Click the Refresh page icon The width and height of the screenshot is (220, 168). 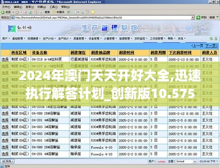(30, 12)
